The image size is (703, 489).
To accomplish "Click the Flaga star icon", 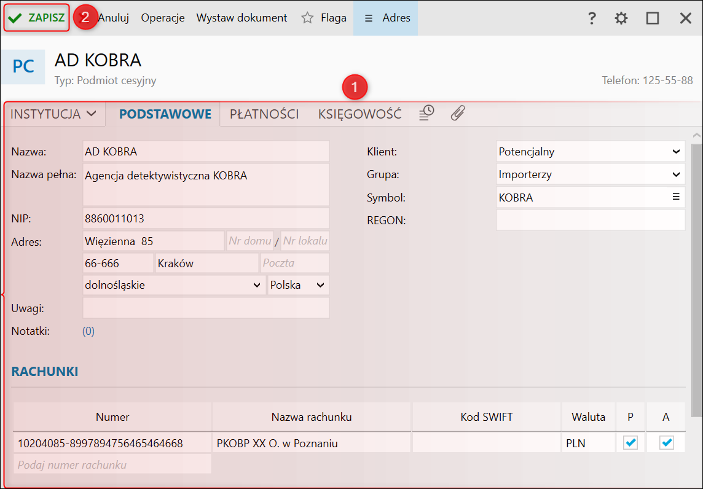I will [307, 18].
